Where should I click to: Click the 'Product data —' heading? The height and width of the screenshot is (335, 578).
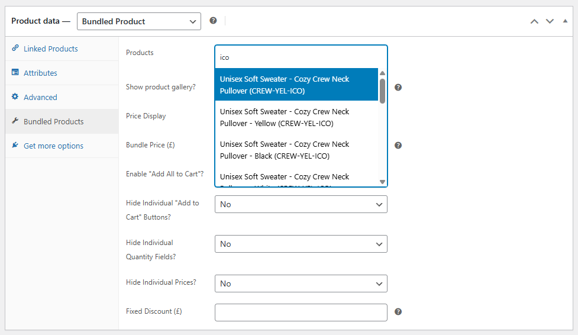click(x=41, y=21)
